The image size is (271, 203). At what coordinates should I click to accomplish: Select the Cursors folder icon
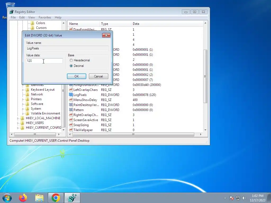(x=32, y=28)
